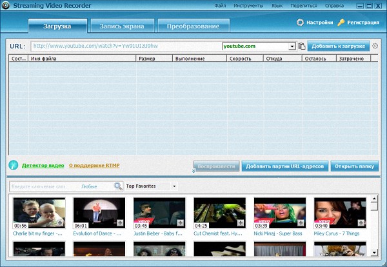Open the О поддержке RTMP link

(94, 166)
